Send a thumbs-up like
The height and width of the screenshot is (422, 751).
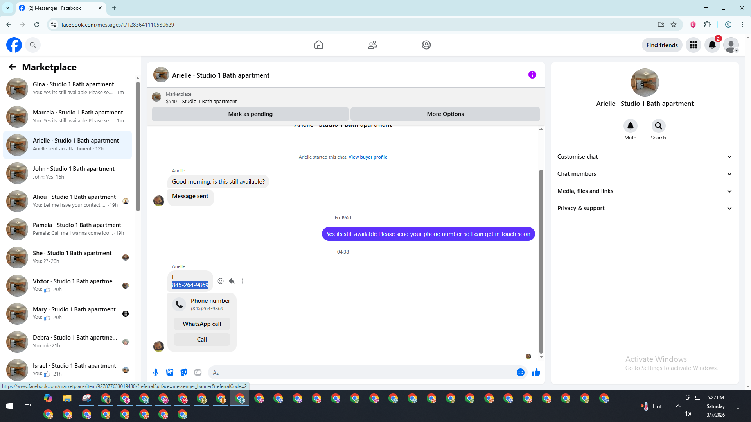[536, 372]
